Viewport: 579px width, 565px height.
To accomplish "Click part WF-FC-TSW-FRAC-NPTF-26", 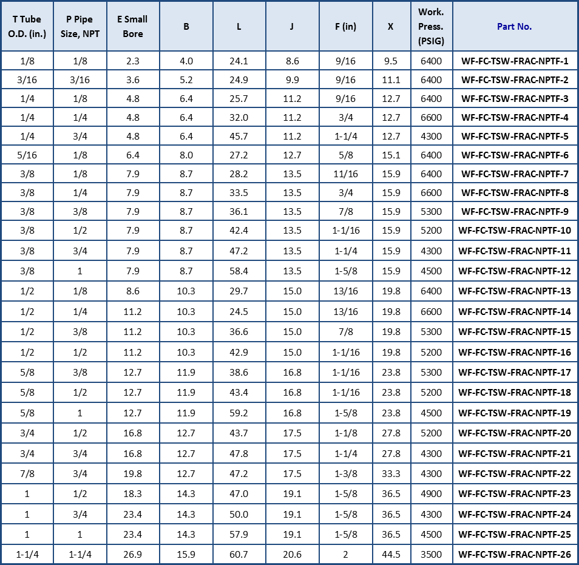I will (515, 554).
